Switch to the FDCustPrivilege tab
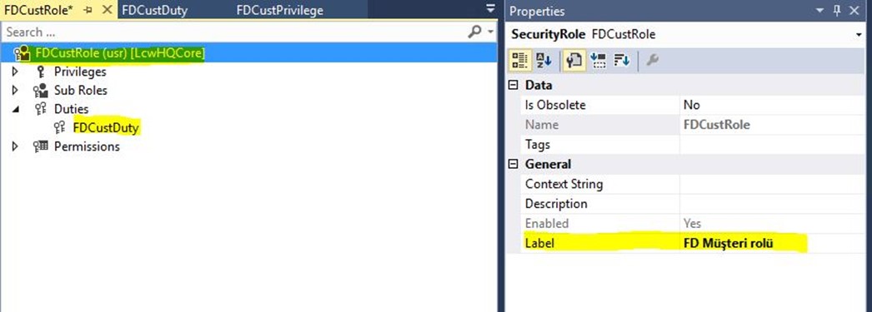 click(x=280, y=10)
